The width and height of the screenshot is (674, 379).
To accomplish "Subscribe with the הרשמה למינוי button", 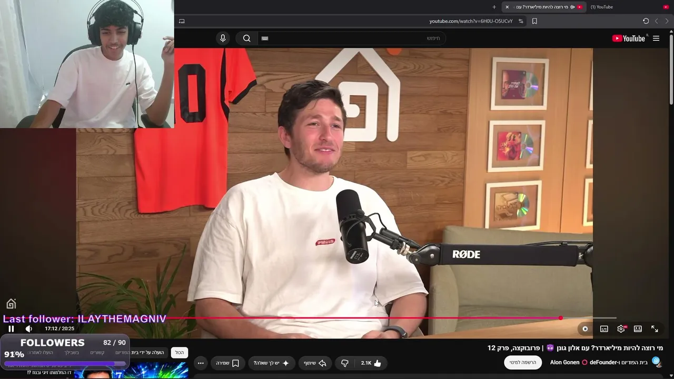I will click(x=523, y=362).
